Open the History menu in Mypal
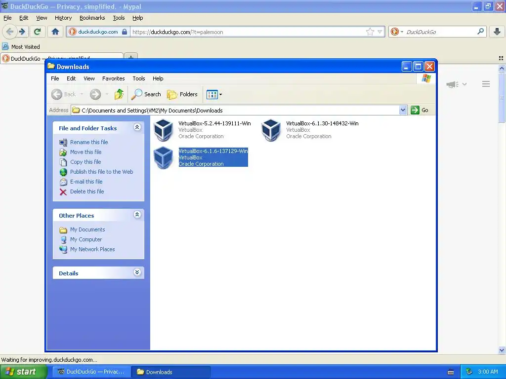The image size is (506, 379). pos(63,18)
